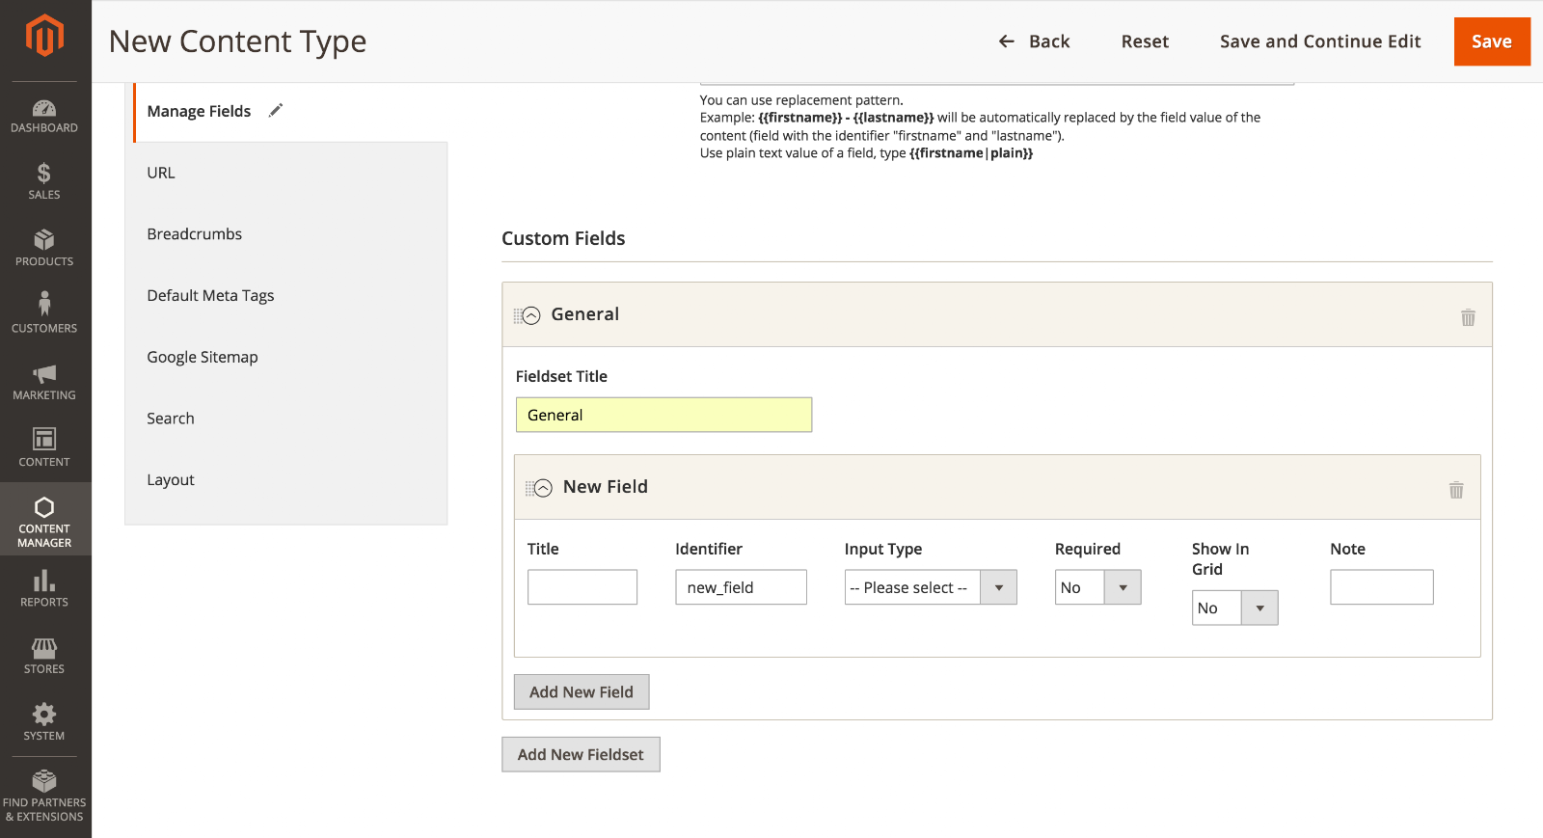
Task: Open the Show In Grid dropdown
Action: (1235, 608)
